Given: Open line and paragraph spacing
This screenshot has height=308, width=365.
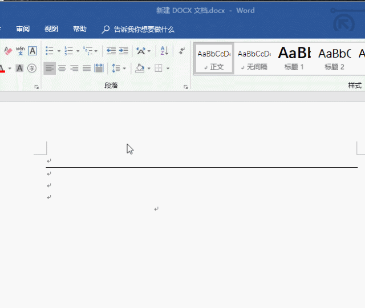Looking at the screenshot, I should [x=116, y=68].
